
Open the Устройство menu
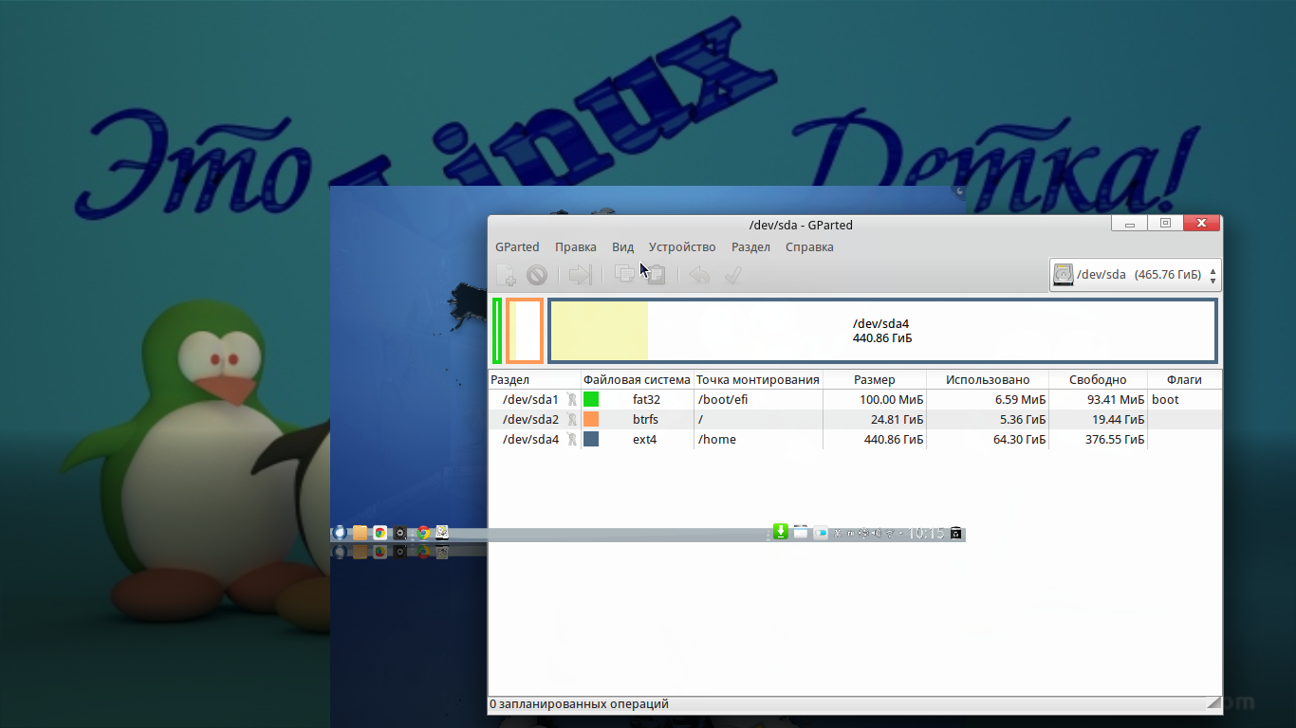coord(682,247)
